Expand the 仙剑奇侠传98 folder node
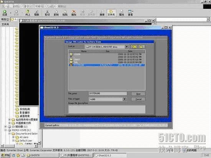 (x=10, y=119)
